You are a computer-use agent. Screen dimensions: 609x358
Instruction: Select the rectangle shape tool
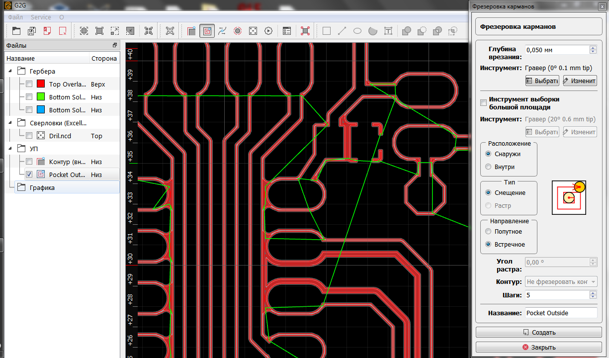click(327, 31)
